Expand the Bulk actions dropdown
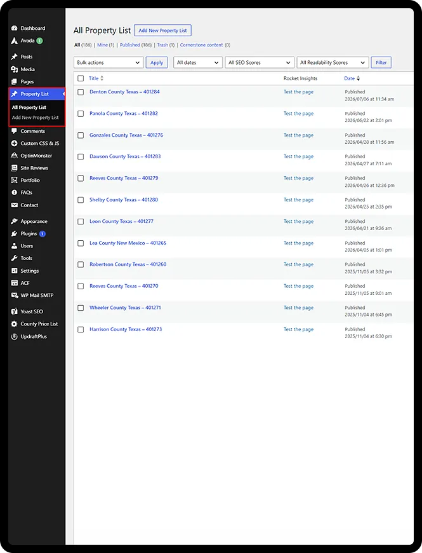422x553 pixels. point(109,62)
